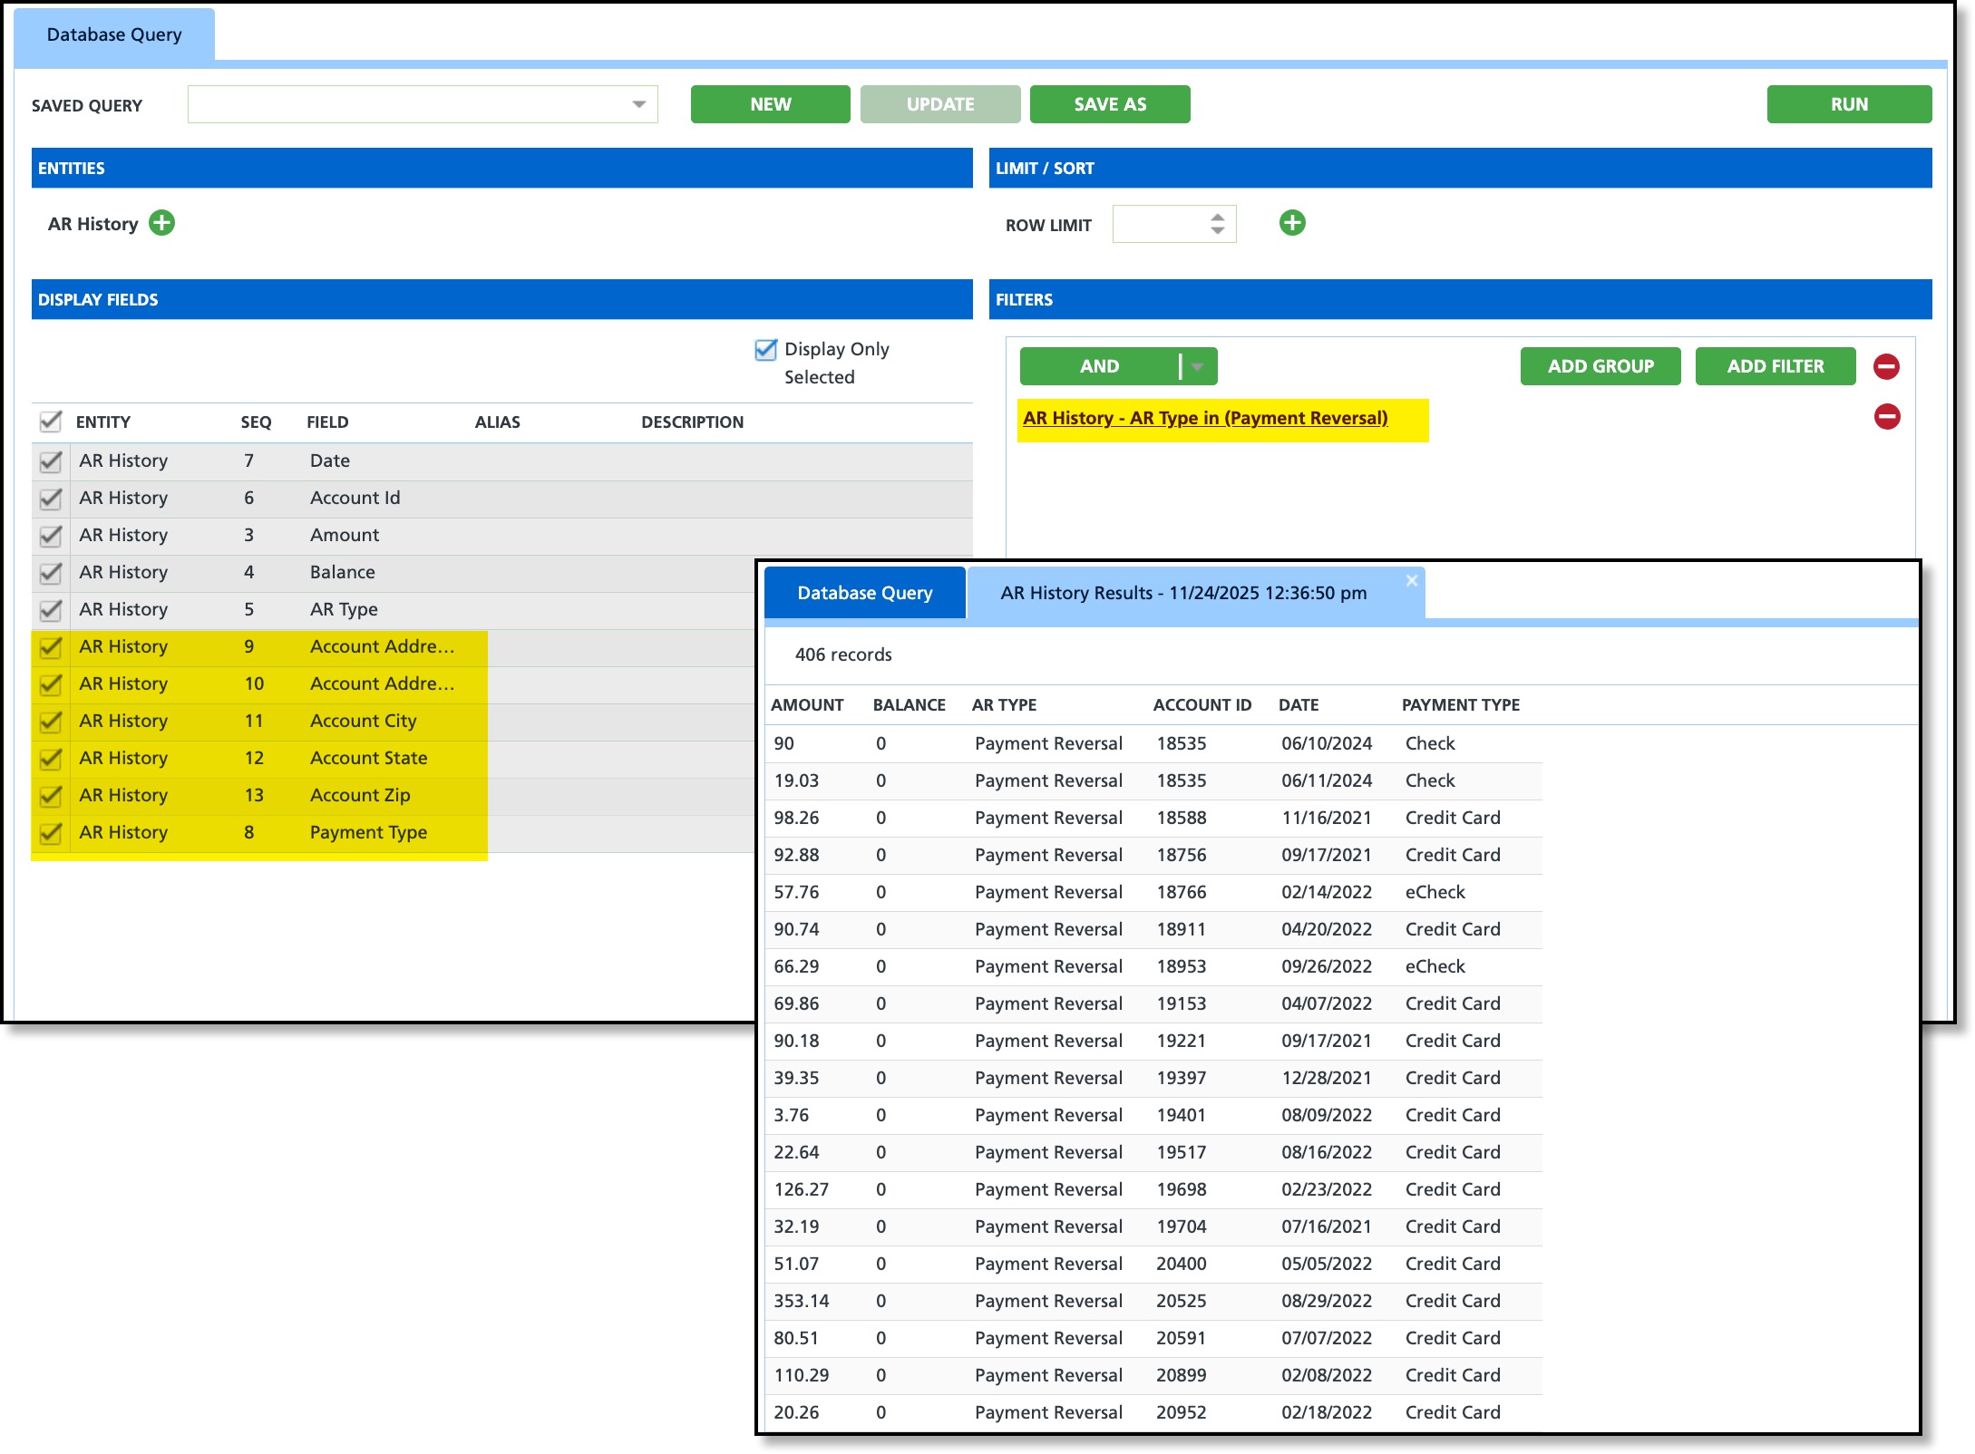Click the SAVE AS button
The image size is (1975, 1454).
[x=1109, y=104]
